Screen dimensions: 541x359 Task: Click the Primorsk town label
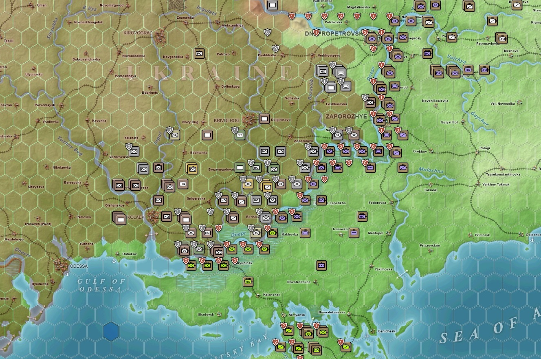coord(482,235)
